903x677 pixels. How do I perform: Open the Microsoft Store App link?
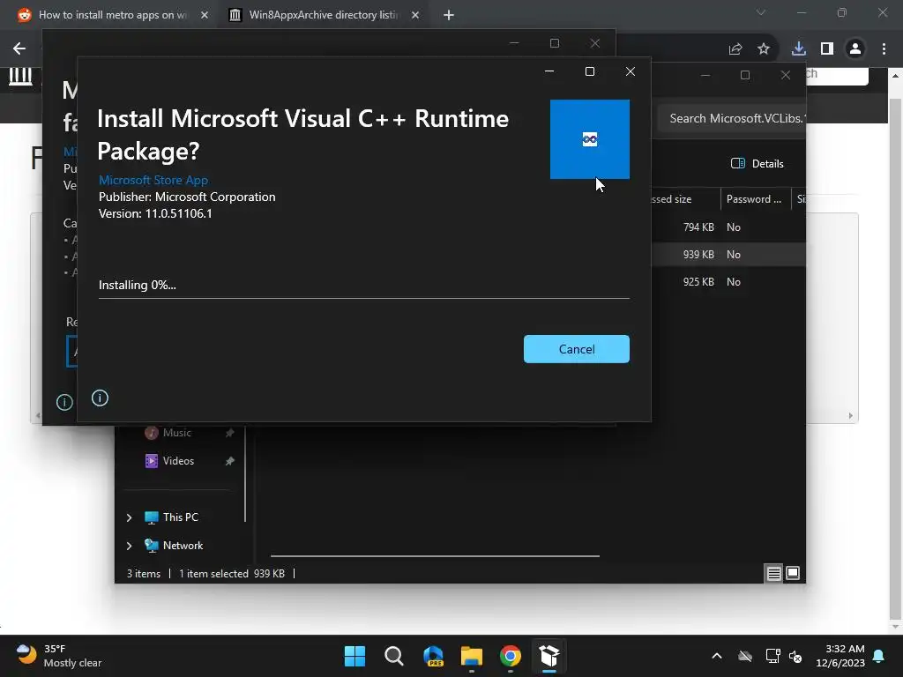pos(153,180)
